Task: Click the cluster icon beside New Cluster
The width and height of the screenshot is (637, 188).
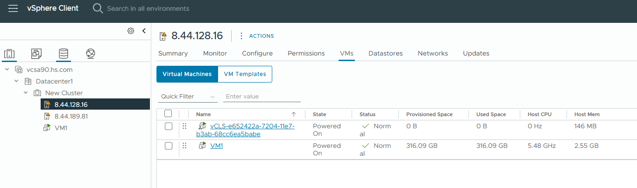Action: click(37, 93)
